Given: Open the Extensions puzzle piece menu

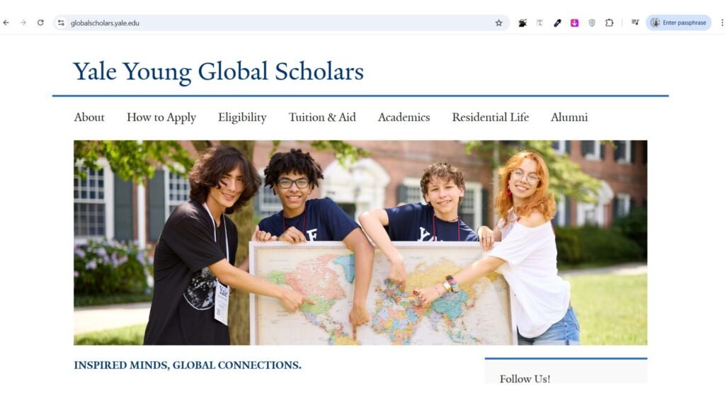Looking at the screenshot, I should point(610,23).
